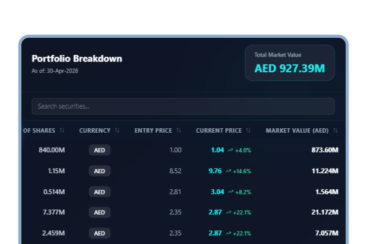Click entry price 2.35 in 7.377M row
The width and height of the screenshot is (368, 244).
coord(175,212)
